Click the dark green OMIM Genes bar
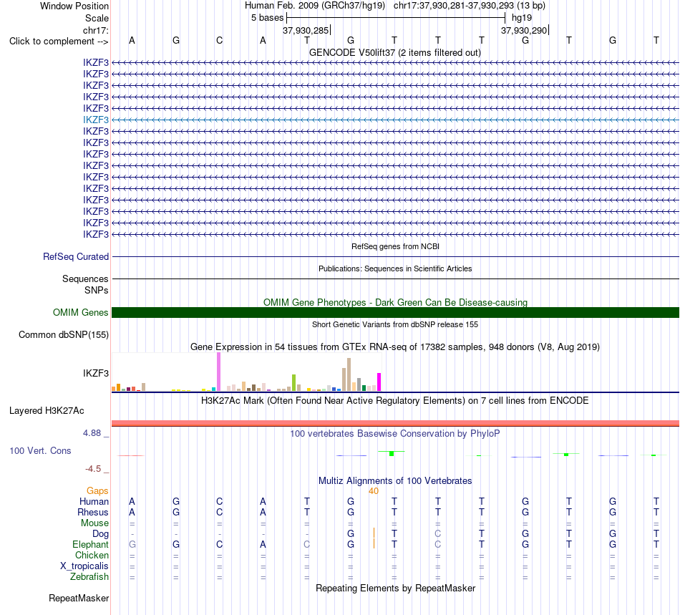 pyautogui.click(x=396, y=312)
